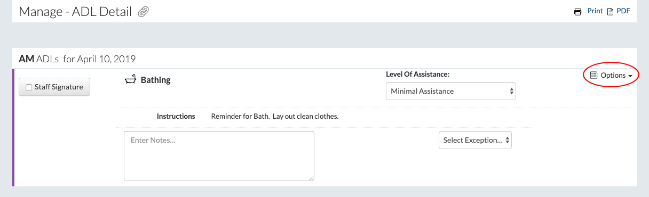Click the printer icon

point(577,12)
